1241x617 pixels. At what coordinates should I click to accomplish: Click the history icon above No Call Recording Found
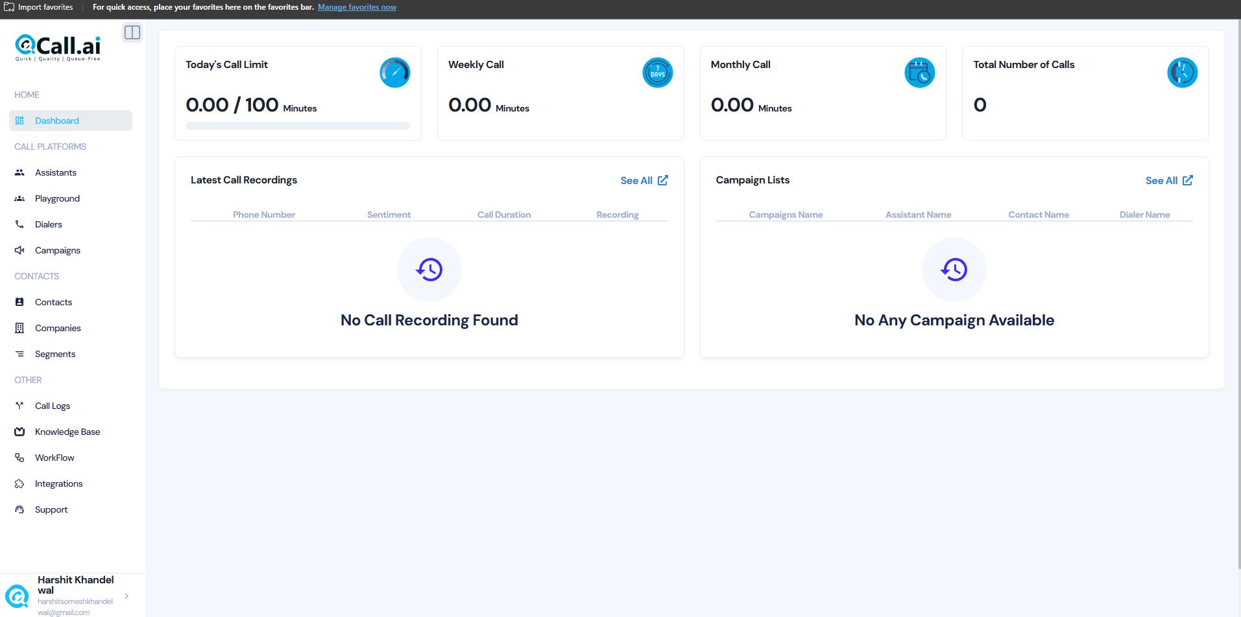(429, 270)
